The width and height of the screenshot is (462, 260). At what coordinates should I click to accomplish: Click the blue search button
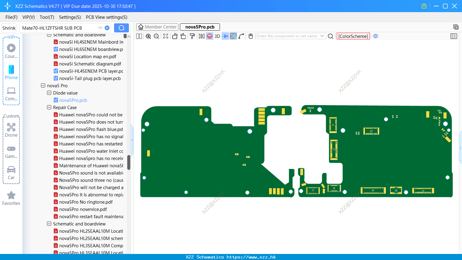click(121, 28)
